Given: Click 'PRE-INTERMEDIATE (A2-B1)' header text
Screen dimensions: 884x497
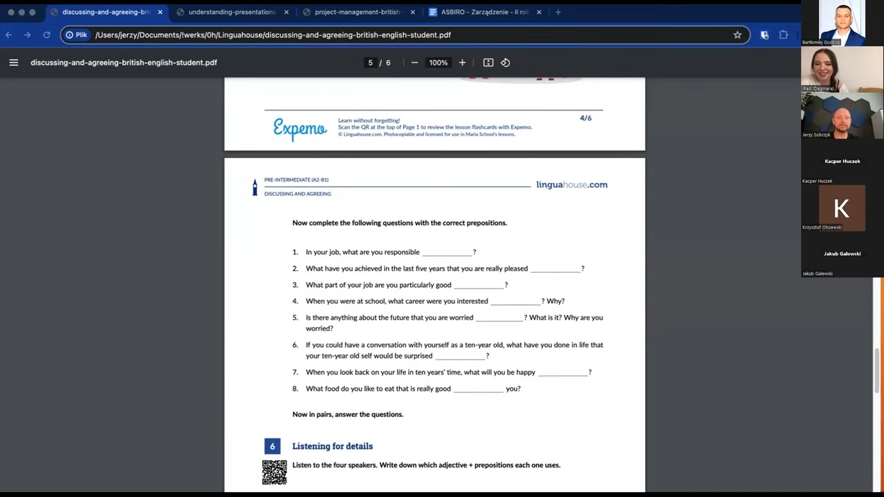Looking at the screenshot, I should tap(296, 179).
